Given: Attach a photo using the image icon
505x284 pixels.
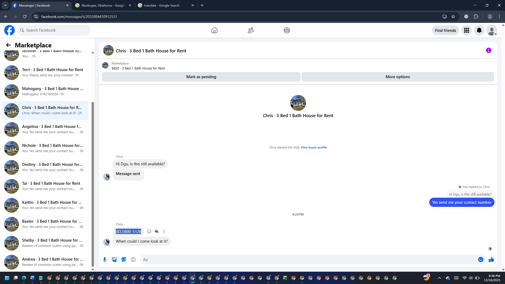Looking at the screenshot, I should pos(114,260).
